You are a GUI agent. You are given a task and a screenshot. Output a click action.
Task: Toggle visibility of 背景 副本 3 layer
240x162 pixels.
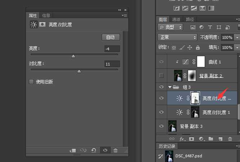tap(161, 126)
